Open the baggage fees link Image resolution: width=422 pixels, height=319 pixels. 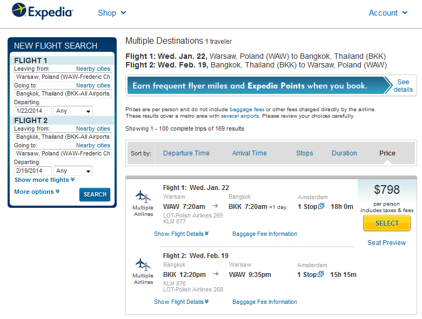pos(247,110)
